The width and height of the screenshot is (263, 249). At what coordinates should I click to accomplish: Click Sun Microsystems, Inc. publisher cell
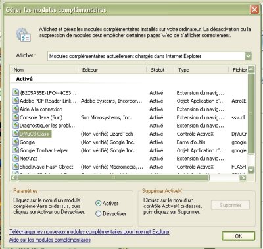tap(106, 117)
